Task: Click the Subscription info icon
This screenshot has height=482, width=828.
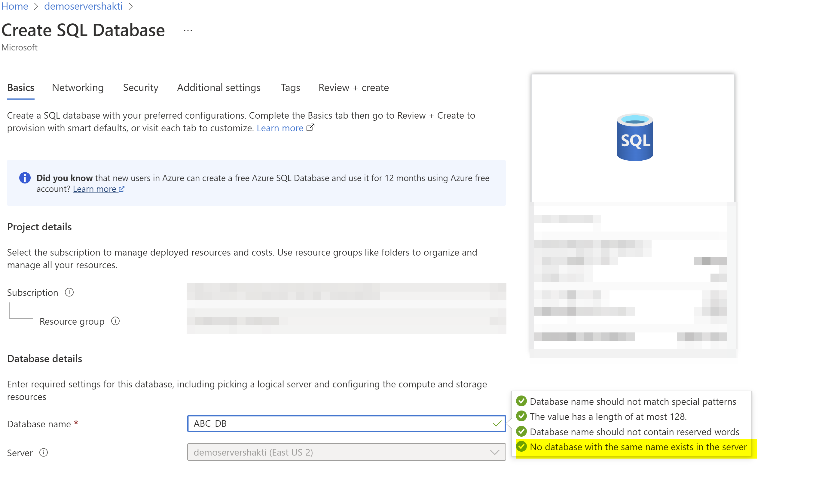Action: click(69, 292)
